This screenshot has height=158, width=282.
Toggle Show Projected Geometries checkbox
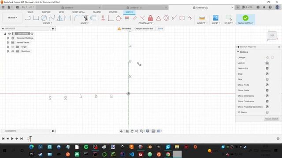click(267, 107)
